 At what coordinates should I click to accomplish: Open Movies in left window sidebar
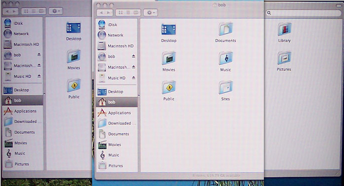click(x=23, y=143)
